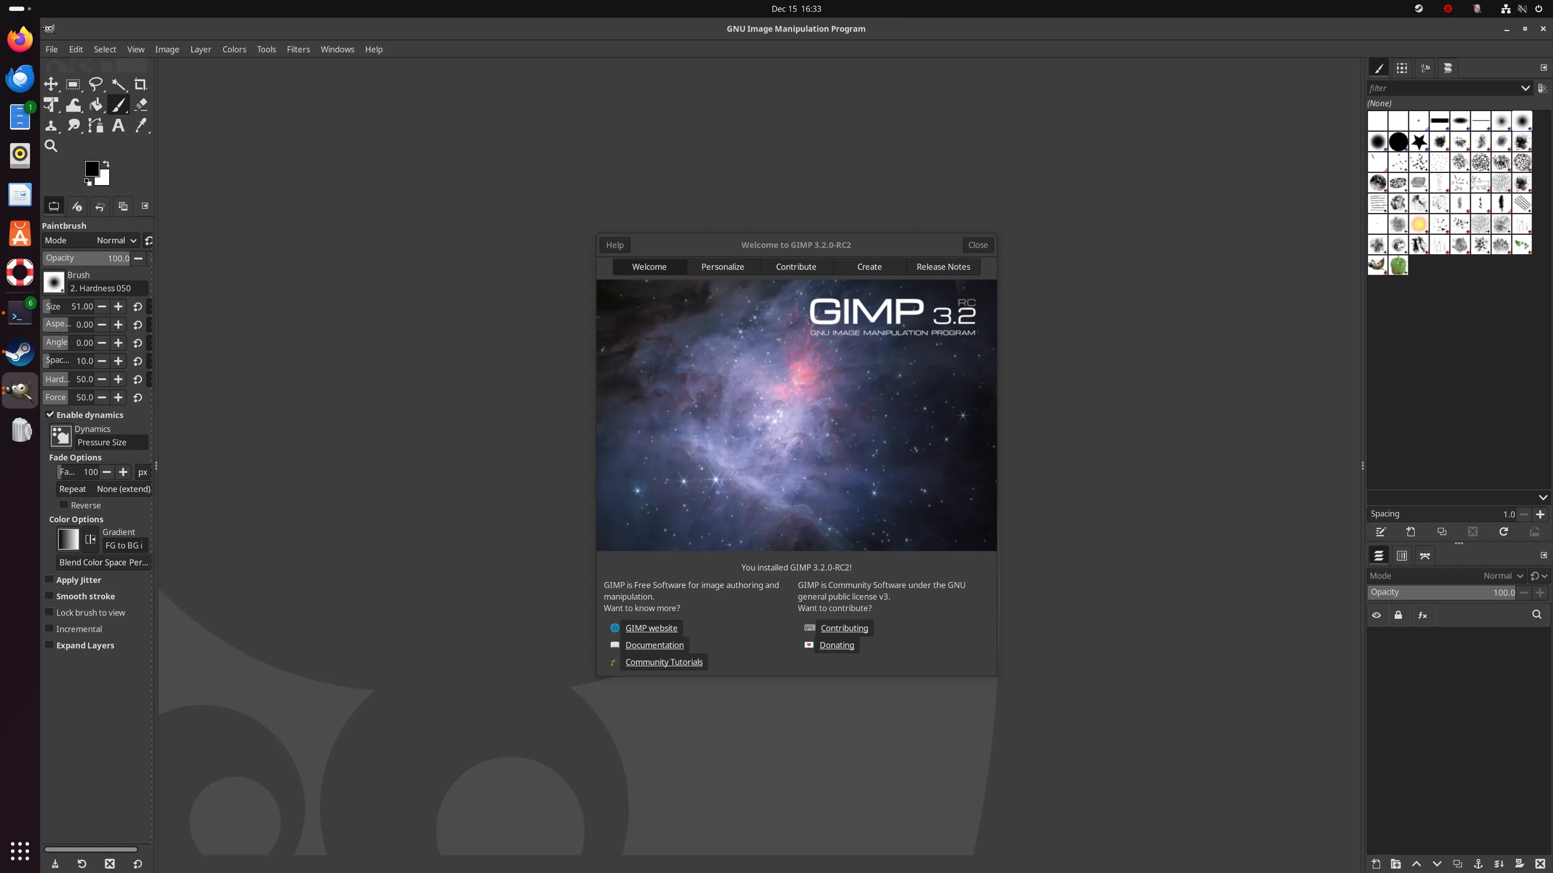Click the Refresh brushes icon
The height and width of the screenshot is (873, 1553).
click(1504, 532)
